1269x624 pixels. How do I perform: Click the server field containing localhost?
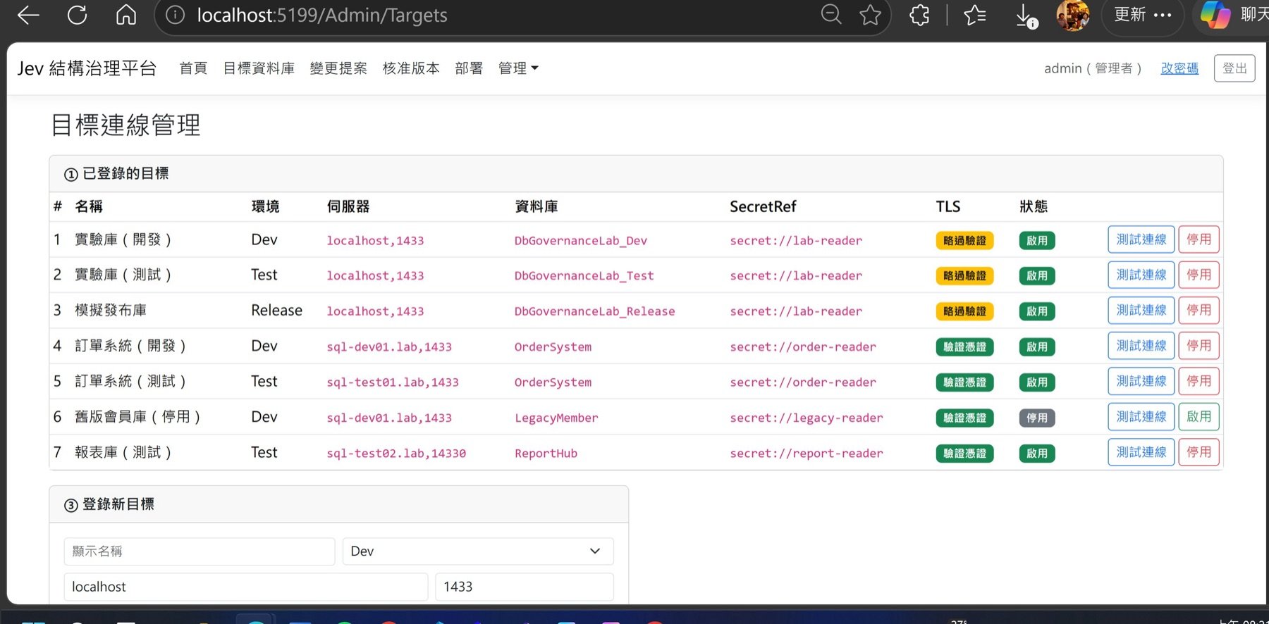(x=246, y=587)
